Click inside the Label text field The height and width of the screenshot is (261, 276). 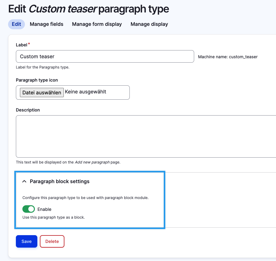(105, 56)
